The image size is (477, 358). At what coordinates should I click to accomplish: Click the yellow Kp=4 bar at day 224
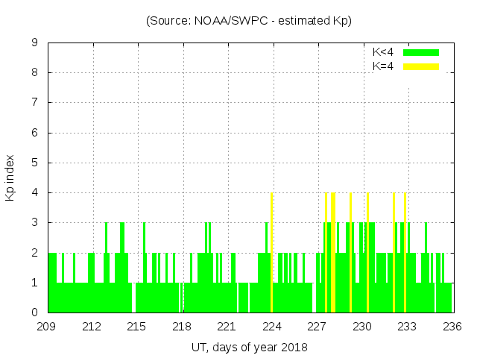tap(272, 254)
